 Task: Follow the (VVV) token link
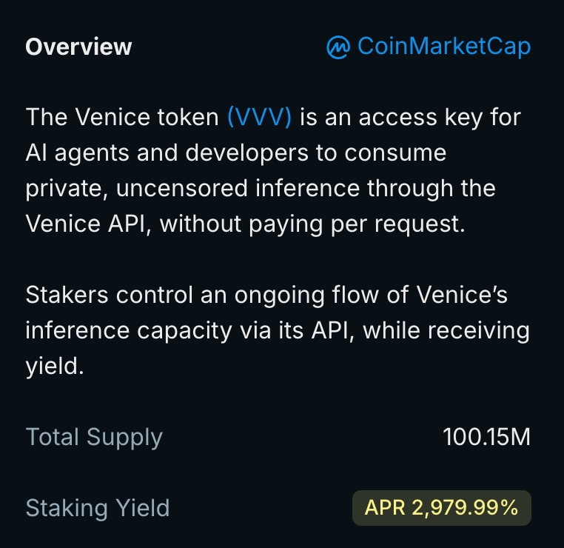[259, 117]
